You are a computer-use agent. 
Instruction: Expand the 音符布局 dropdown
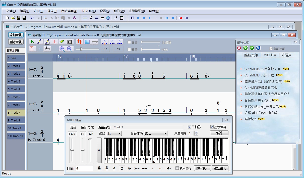point(155,133)
